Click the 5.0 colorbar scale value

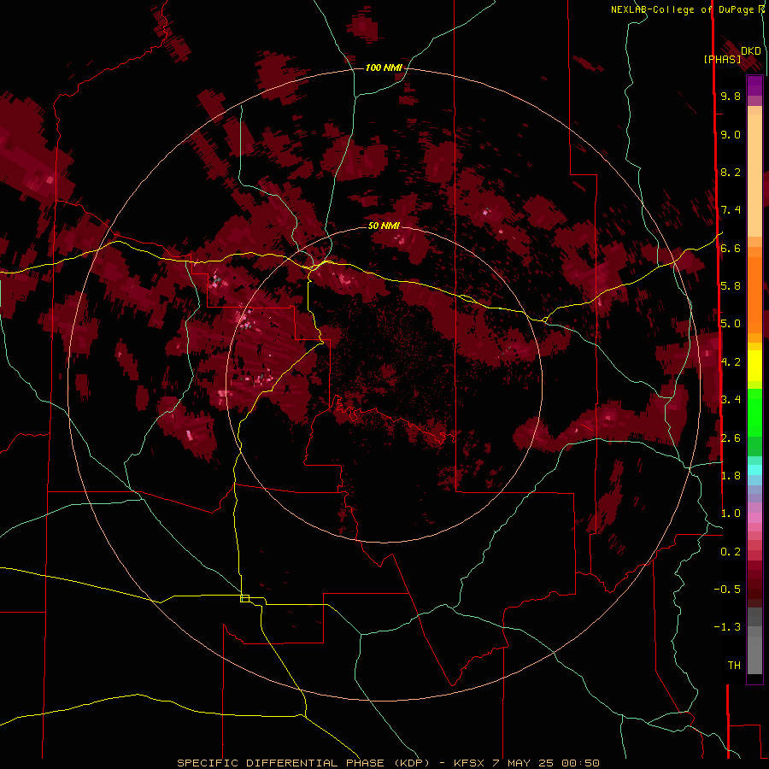point(731,324)
